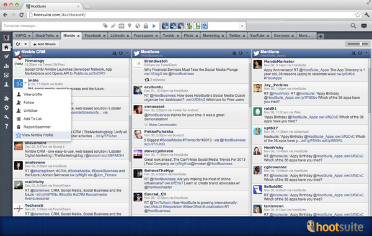The height and width of the screenshot is (236, 372).
Task: Click the Chrome wrench menu icon
Action: 367,15
